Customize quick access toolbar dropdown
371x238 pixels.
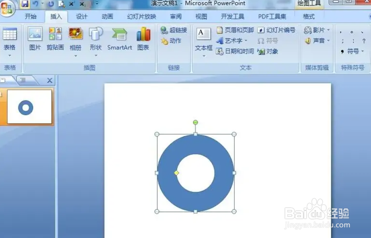pyautogui.click(x=97, y=4)
